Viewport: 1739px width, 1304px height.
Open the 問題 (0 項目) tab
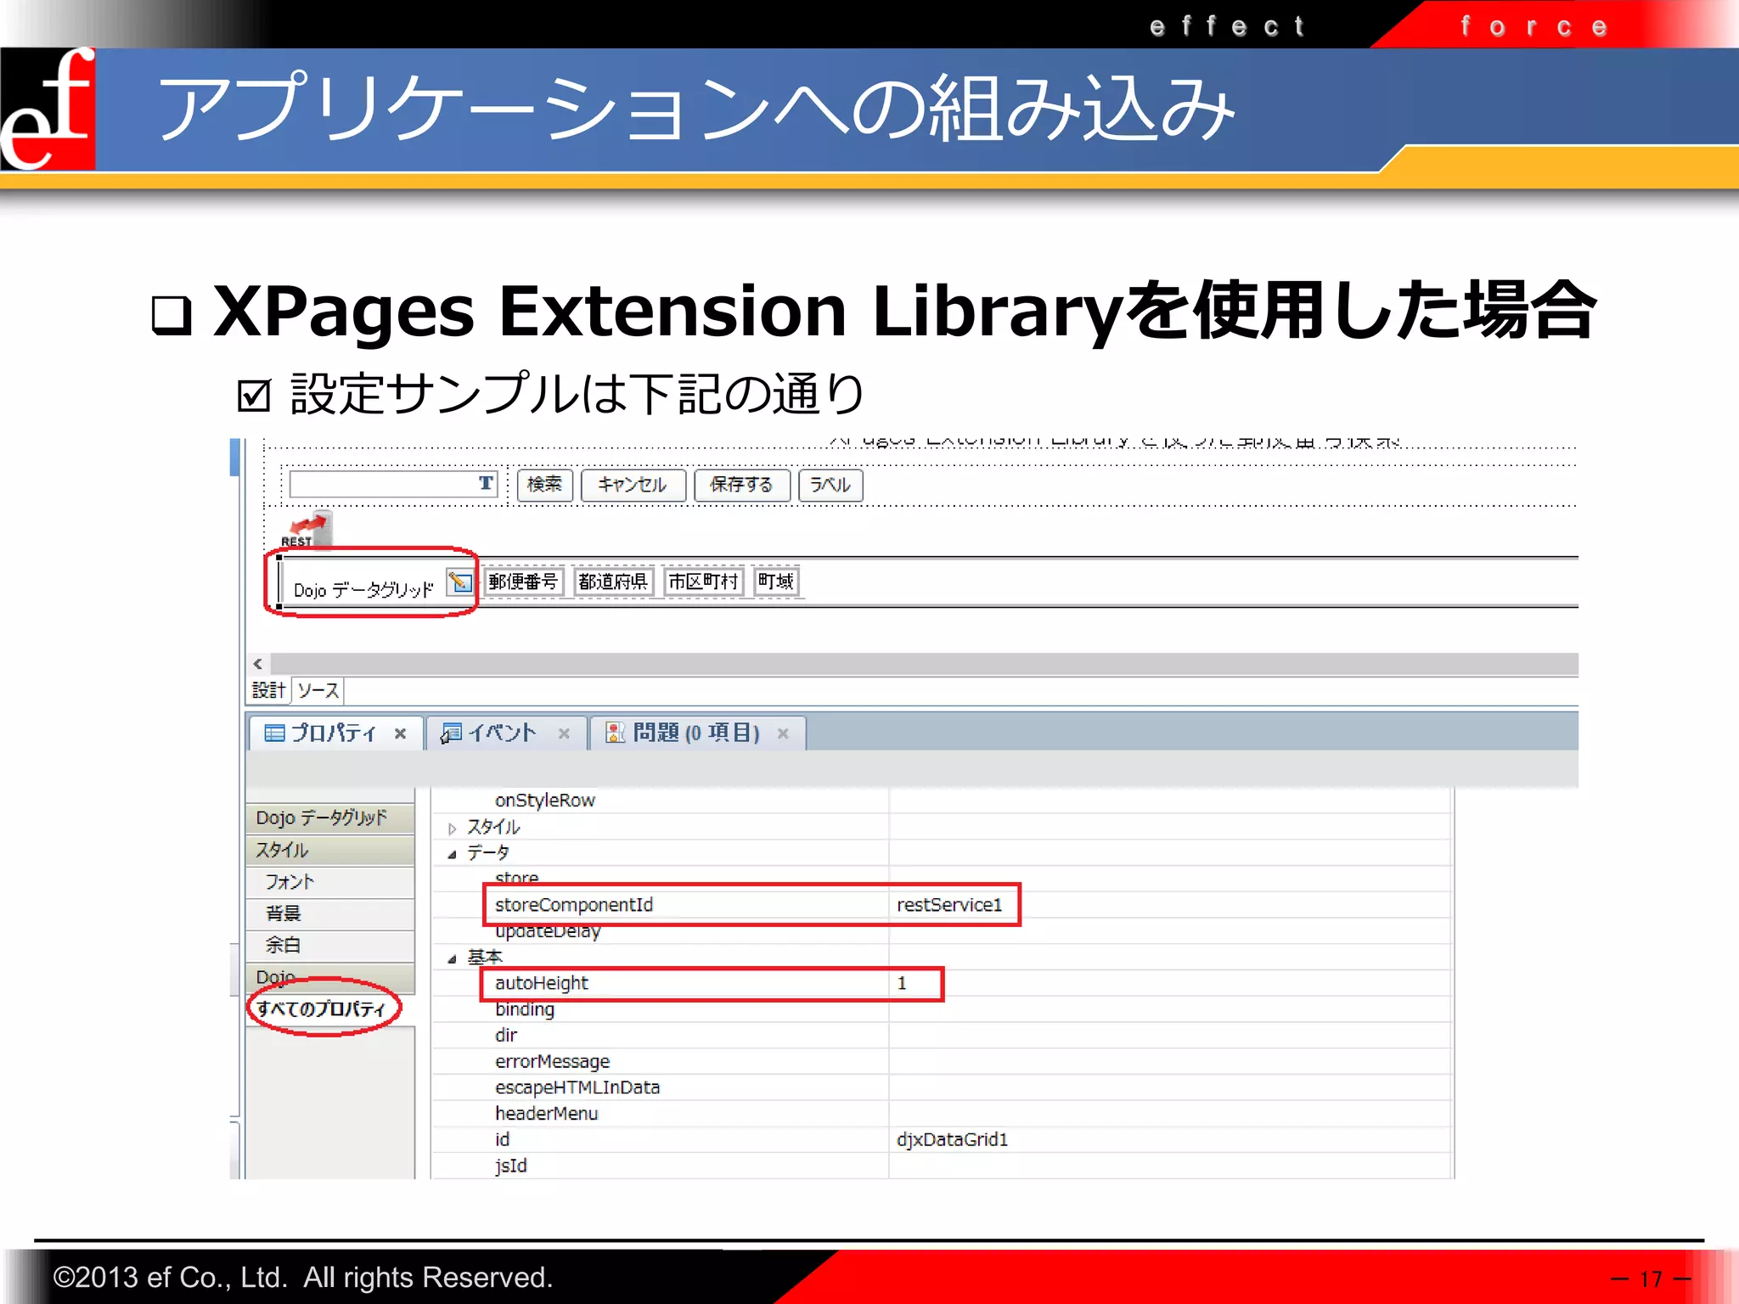696,733
